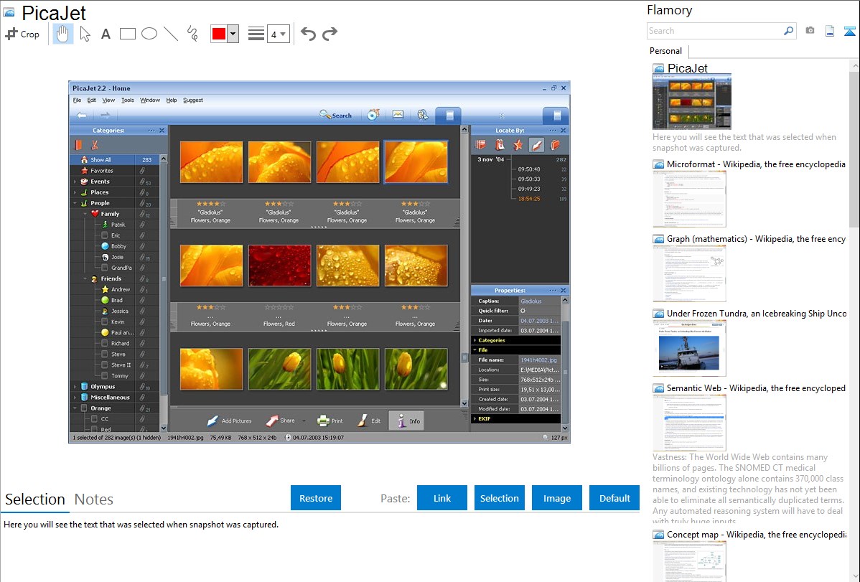Open the Personal tab
The width and height of the screenshot is (860, 582).
(665, 51)
